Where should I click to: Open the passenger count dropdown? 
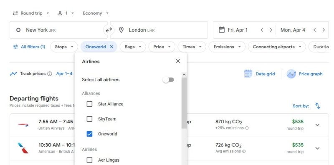[x=66, y=13]
